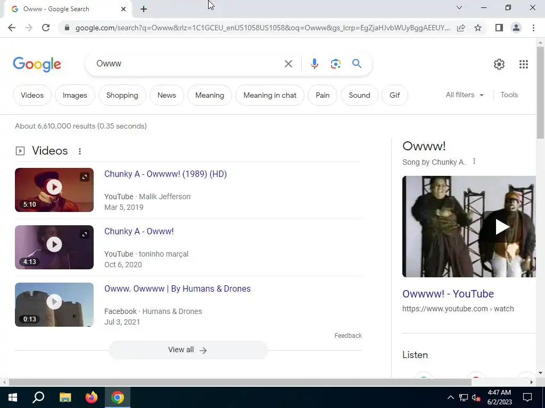Image resolution: width=545 pixels, height=408 pixels.
Task: Go back to the previous page
Action: pos(12,28)
